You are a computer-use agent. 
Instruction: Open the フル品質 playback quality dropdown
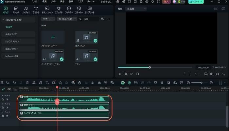click(135, 9)
